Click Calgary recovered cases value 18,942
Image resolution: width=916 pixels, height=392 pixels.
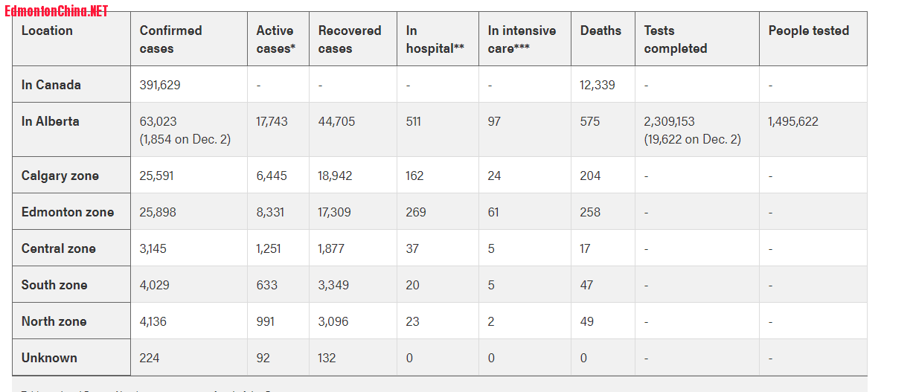coord(336,176)
